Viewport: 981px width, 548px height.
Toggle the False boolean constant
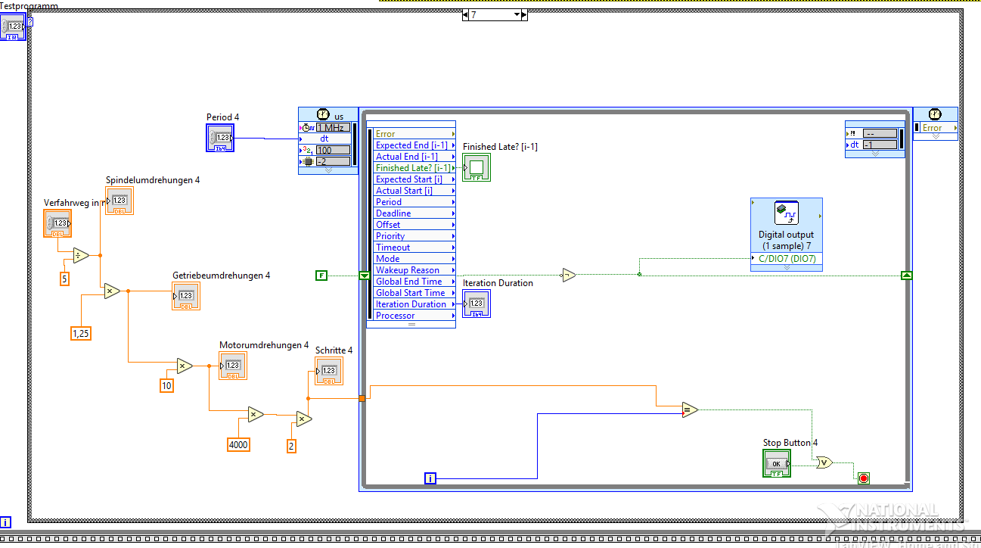coord(321,276)
